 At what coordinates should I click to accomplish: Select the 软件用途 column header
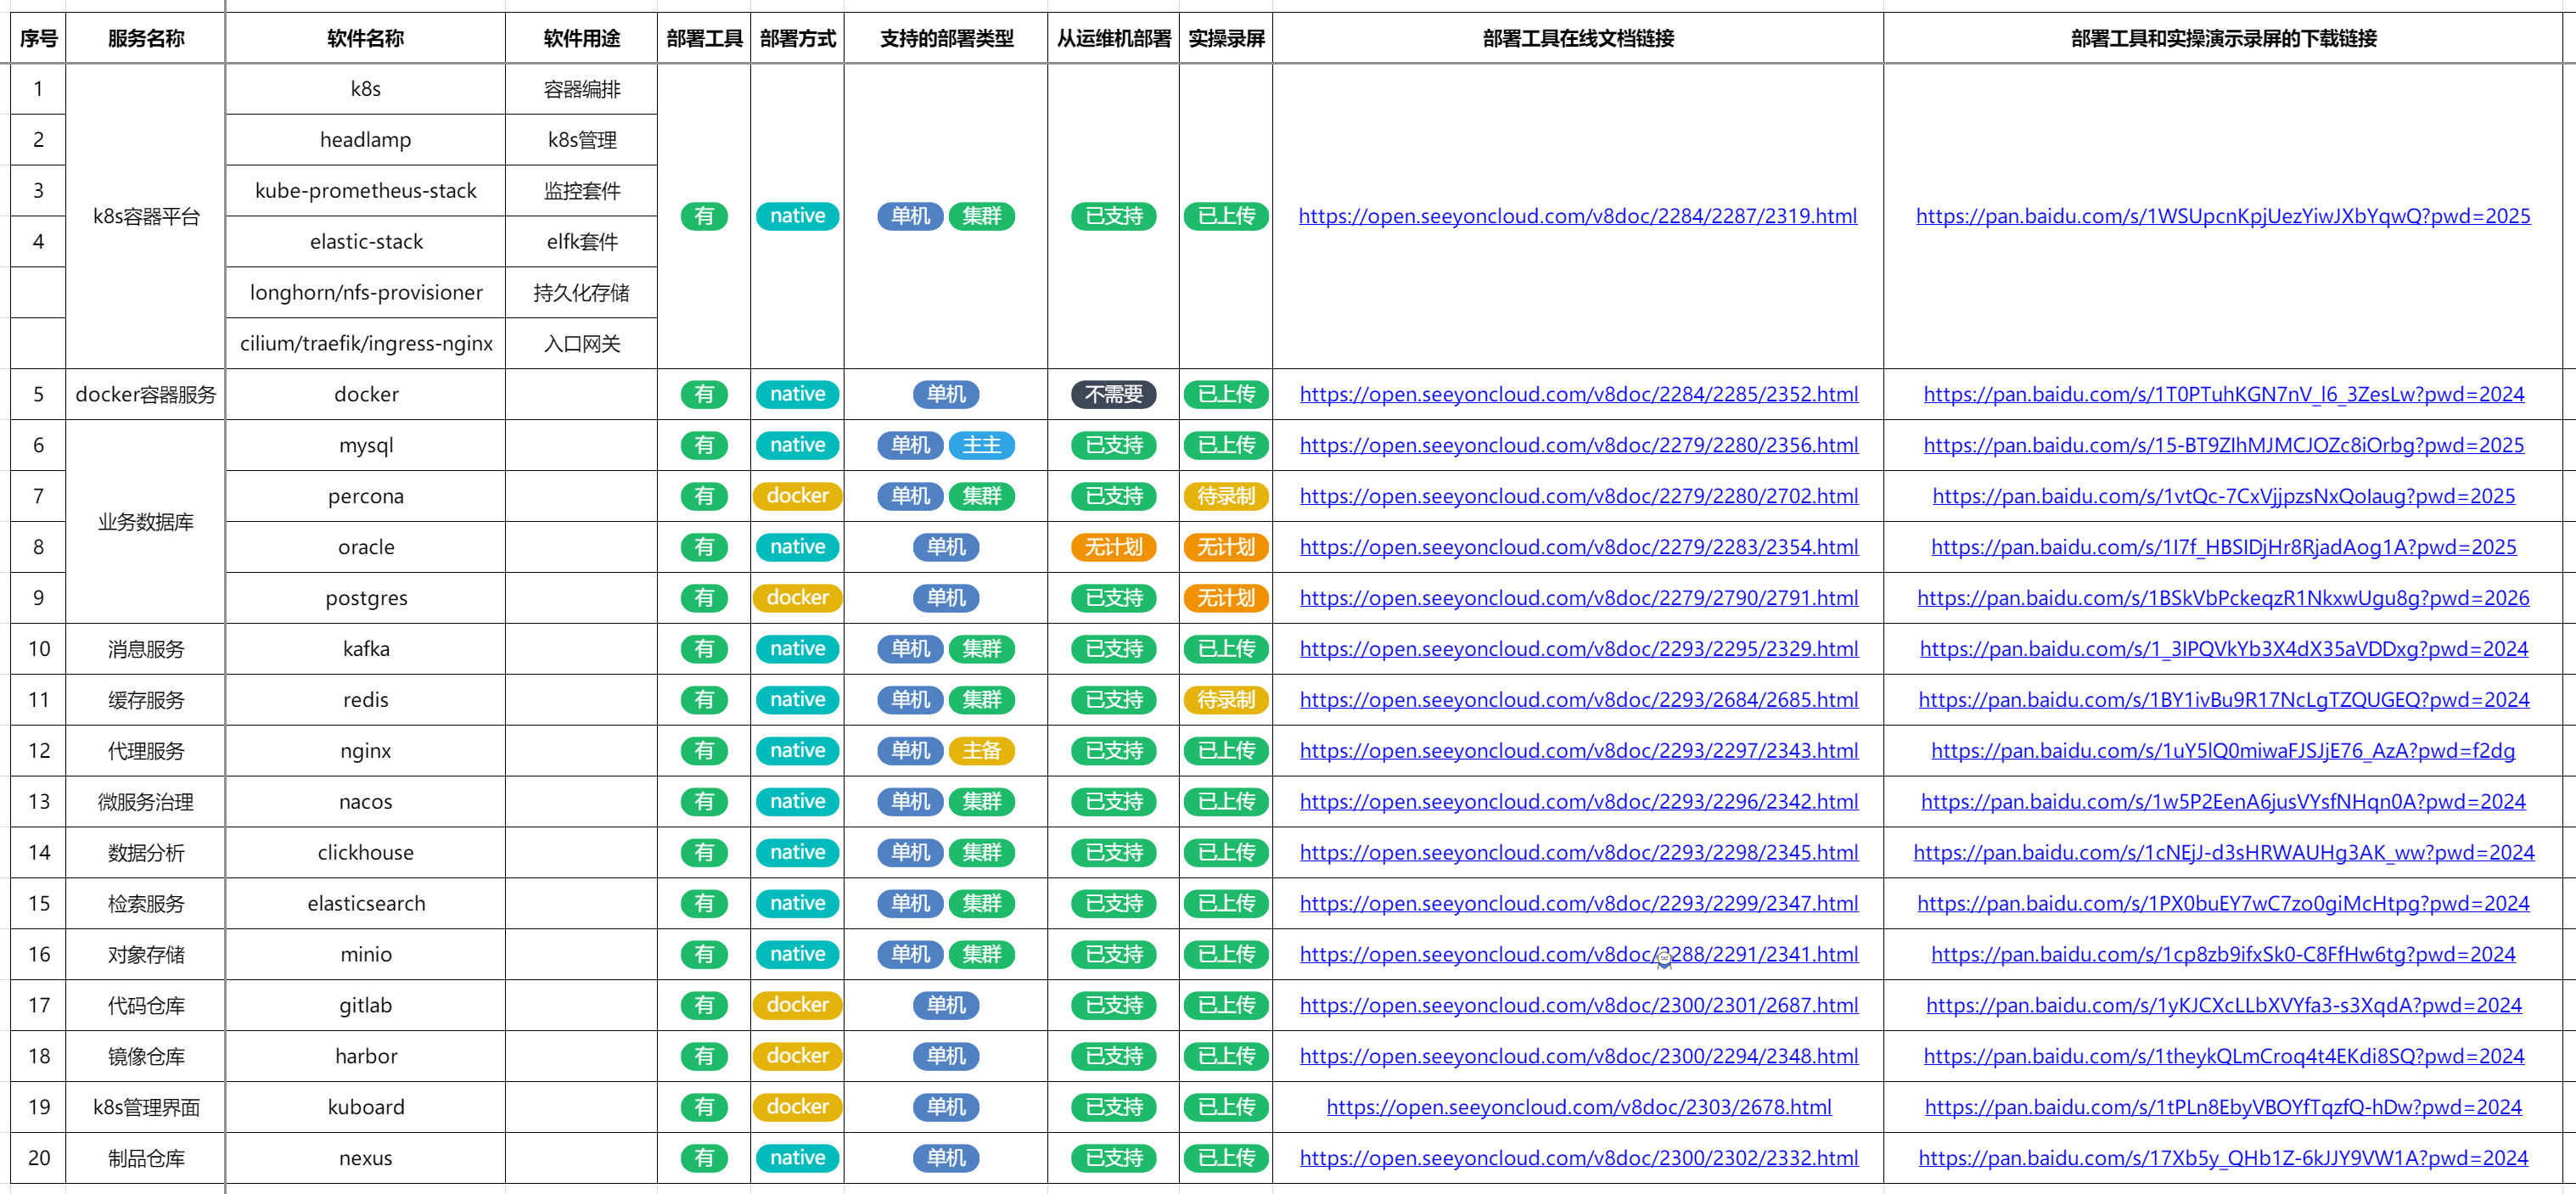click(x=582, y=39)
